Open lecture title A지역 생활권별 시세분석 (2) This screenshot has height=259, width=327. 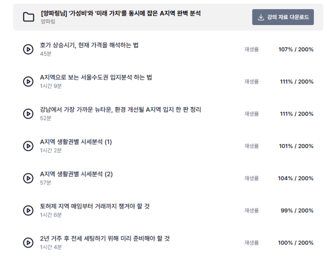tap(76, 174)
